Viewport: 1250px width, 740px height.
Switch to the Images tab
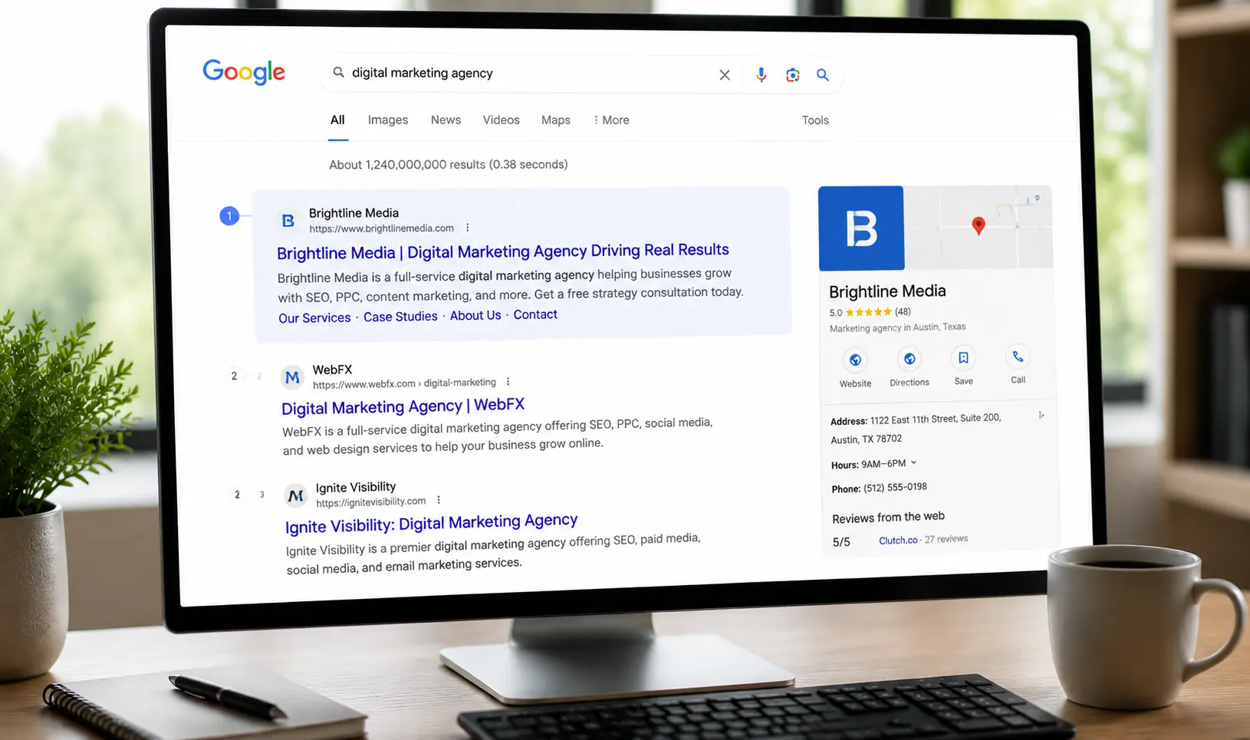(388, 120)
